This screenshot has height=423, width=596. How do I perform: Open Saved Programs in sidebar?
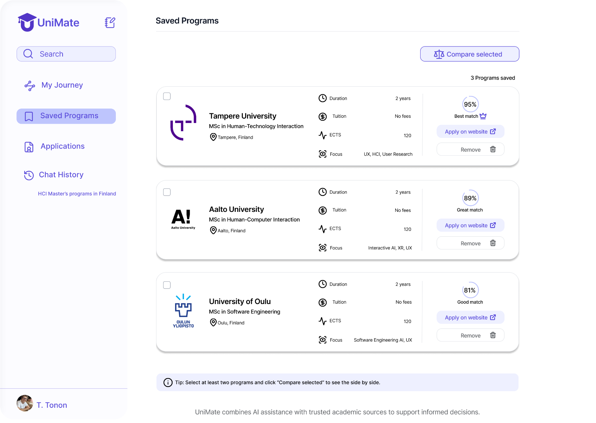[x=66, y=116]
